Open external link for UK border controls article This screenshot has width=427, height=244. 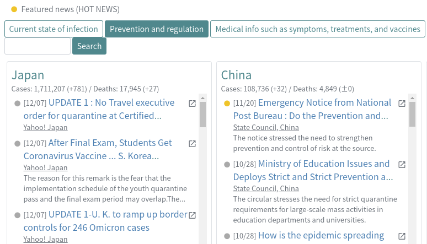pyautogui.click(x=192, y=215)
